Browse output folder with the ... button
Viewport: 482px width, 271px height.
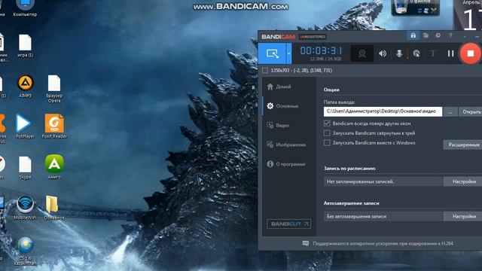pos(450,112)
